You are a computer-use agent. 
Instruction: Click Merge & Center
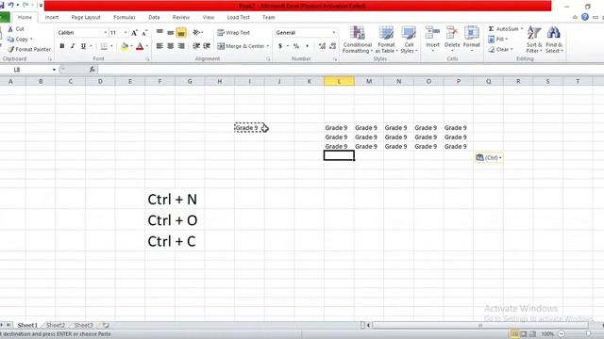[x=241, y=46]
